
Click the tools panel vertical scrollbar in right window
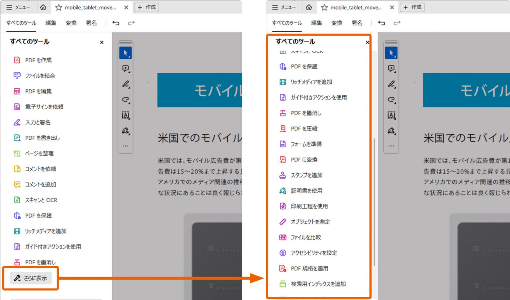tap(374, 202)
